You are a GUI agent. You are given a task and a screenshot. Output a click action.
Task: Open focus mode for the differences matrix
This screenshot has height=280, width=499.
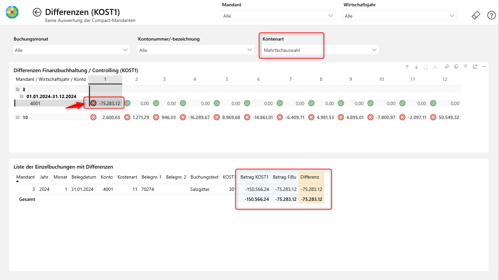click(475, 67)
